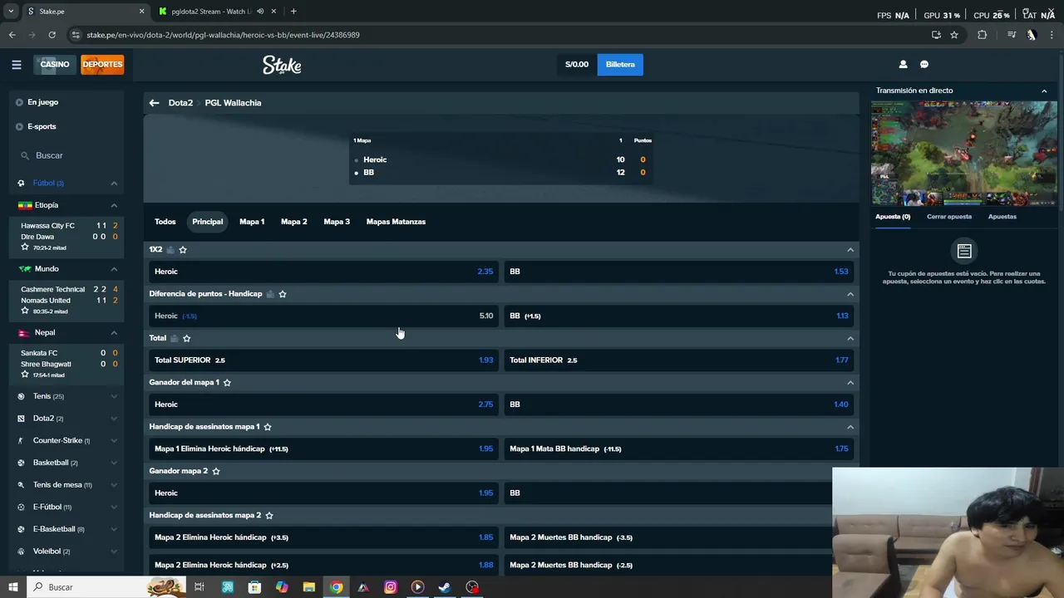This screenshot has width=1064, height=598.
Task: Click the DEPORTES button
Action: click(102, 64)
